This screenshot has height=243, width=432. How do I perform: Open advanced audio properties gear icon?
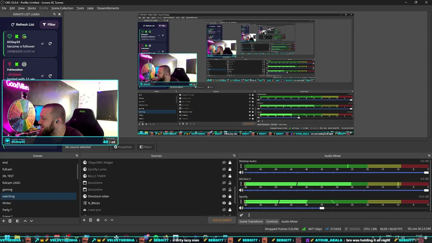click(x=241, y=215)
